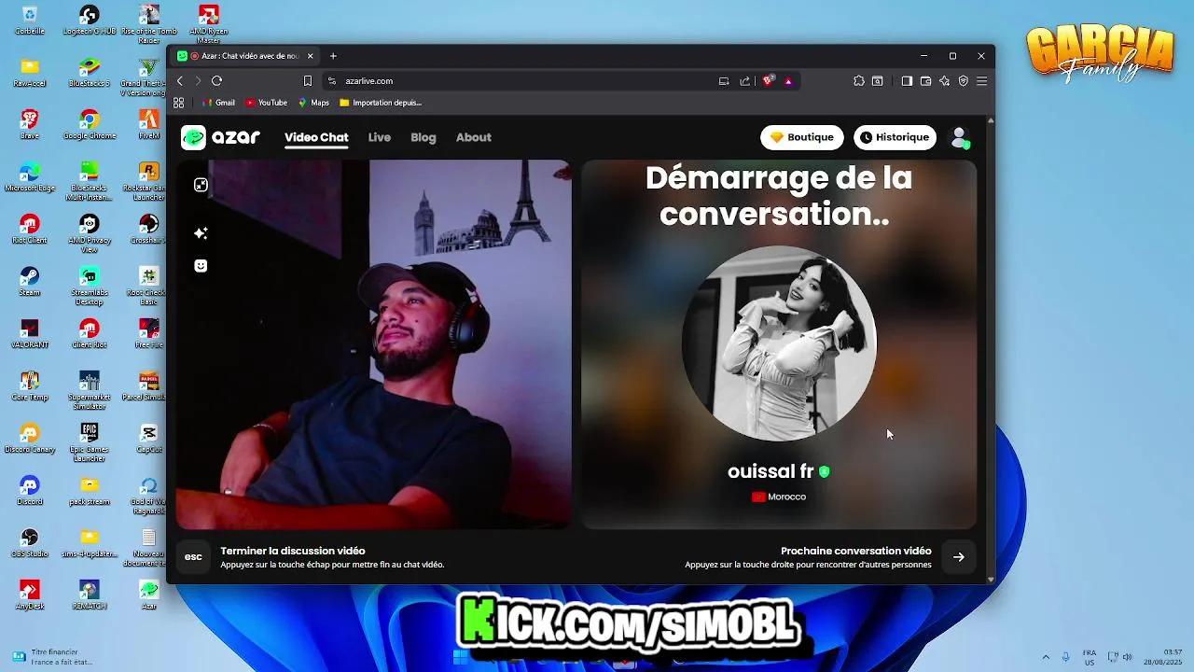
Task: Open the Leo AI sparkle toolbar icon
Action: pos(944,81)
